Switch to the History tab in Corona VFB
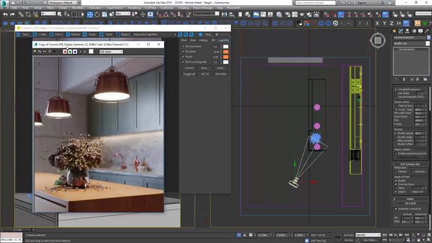Screen dimensions: 432x243 tap(203, 40)
